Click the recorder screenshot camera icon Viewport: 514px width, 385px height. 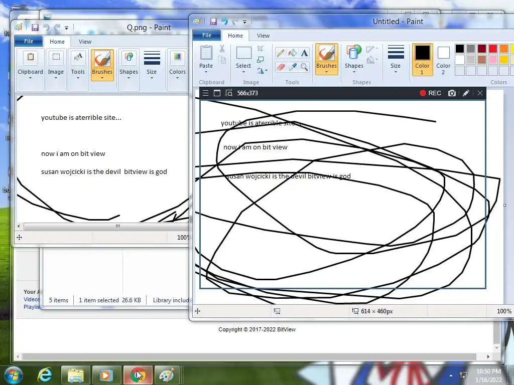click(452, 93)
